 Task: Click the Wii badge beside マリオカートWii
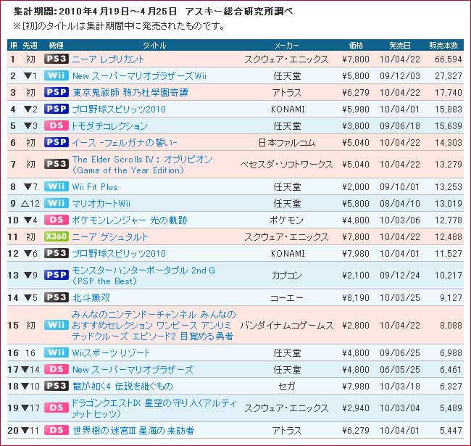pyautogui.click(x=57, y=203)
